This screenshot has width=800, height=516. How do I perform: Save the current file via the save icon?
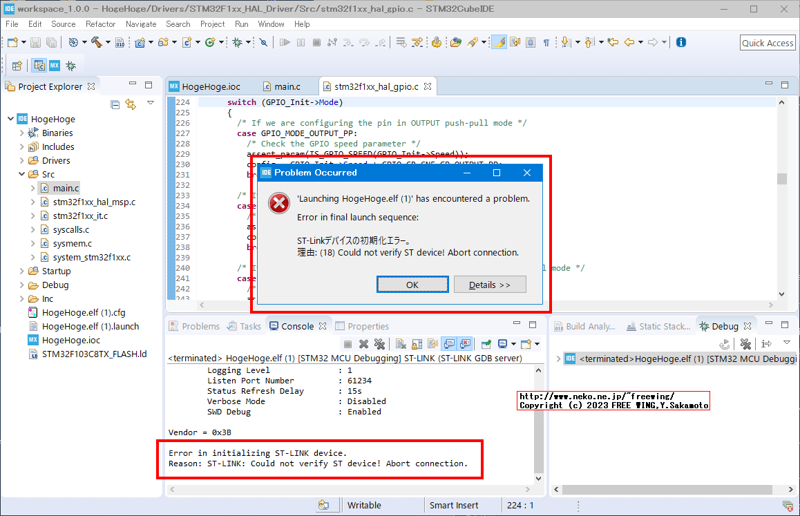34,41
